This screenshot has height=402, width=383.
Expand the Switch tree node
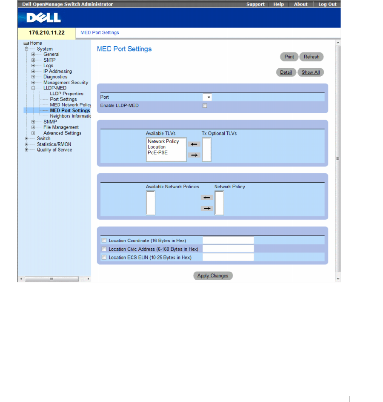tap(26, 138)
